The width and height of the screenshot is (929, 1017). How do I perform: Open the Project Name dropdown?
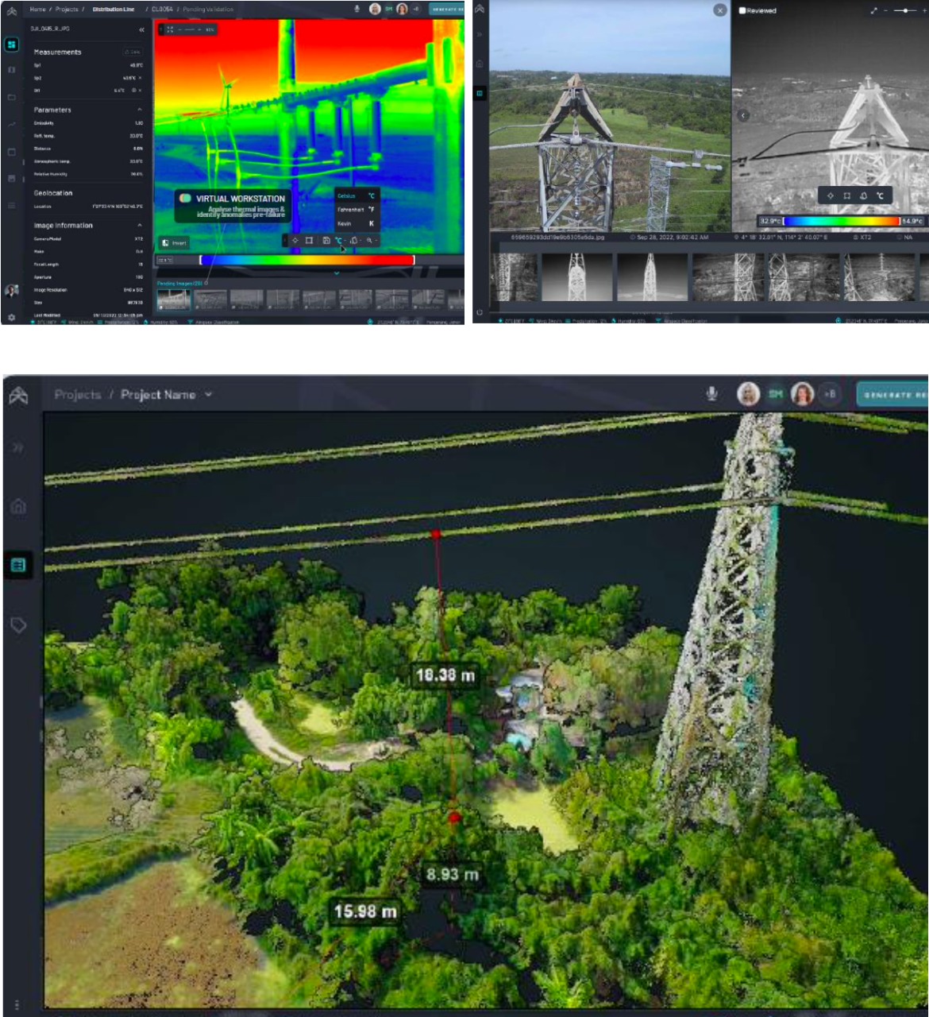(208, 394)
